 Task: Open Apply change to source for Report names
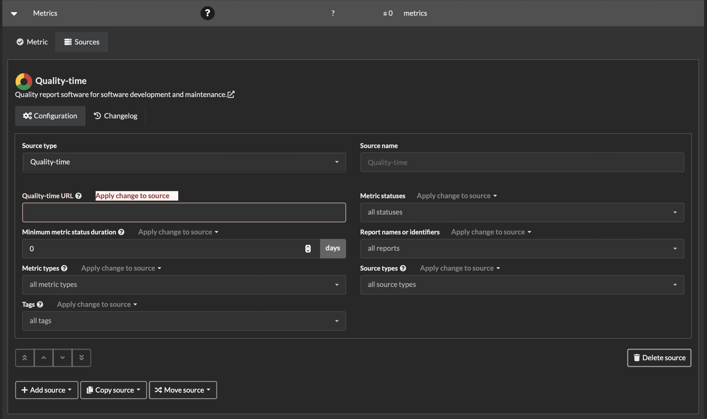click(x=491, y=232)
